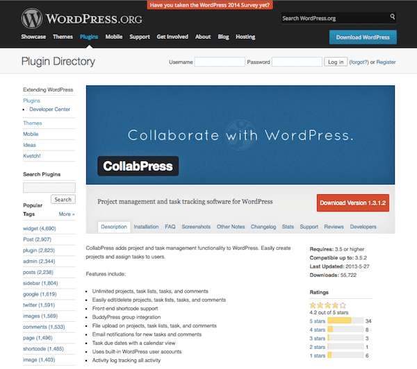
Task: Go to Themes in top navigation
Action: (63, 37)
